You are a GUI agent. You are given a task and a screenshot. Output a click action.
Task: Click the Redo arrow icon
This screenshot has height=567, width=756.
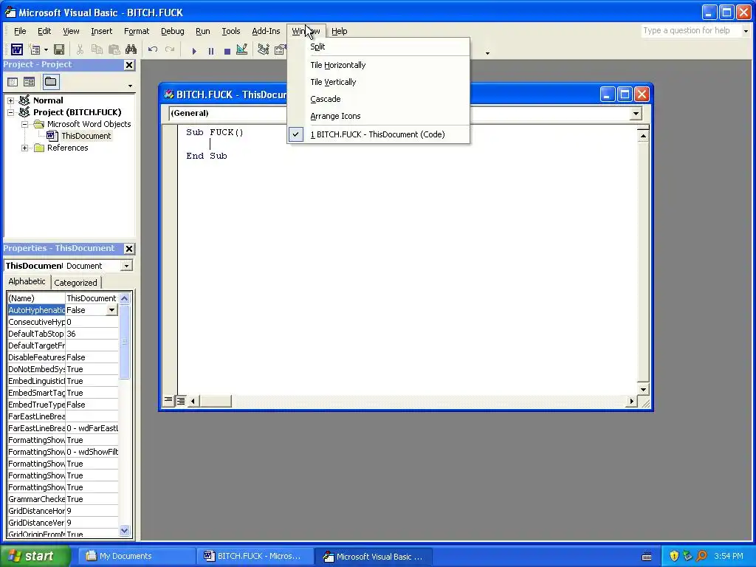(x=170, y=49)
